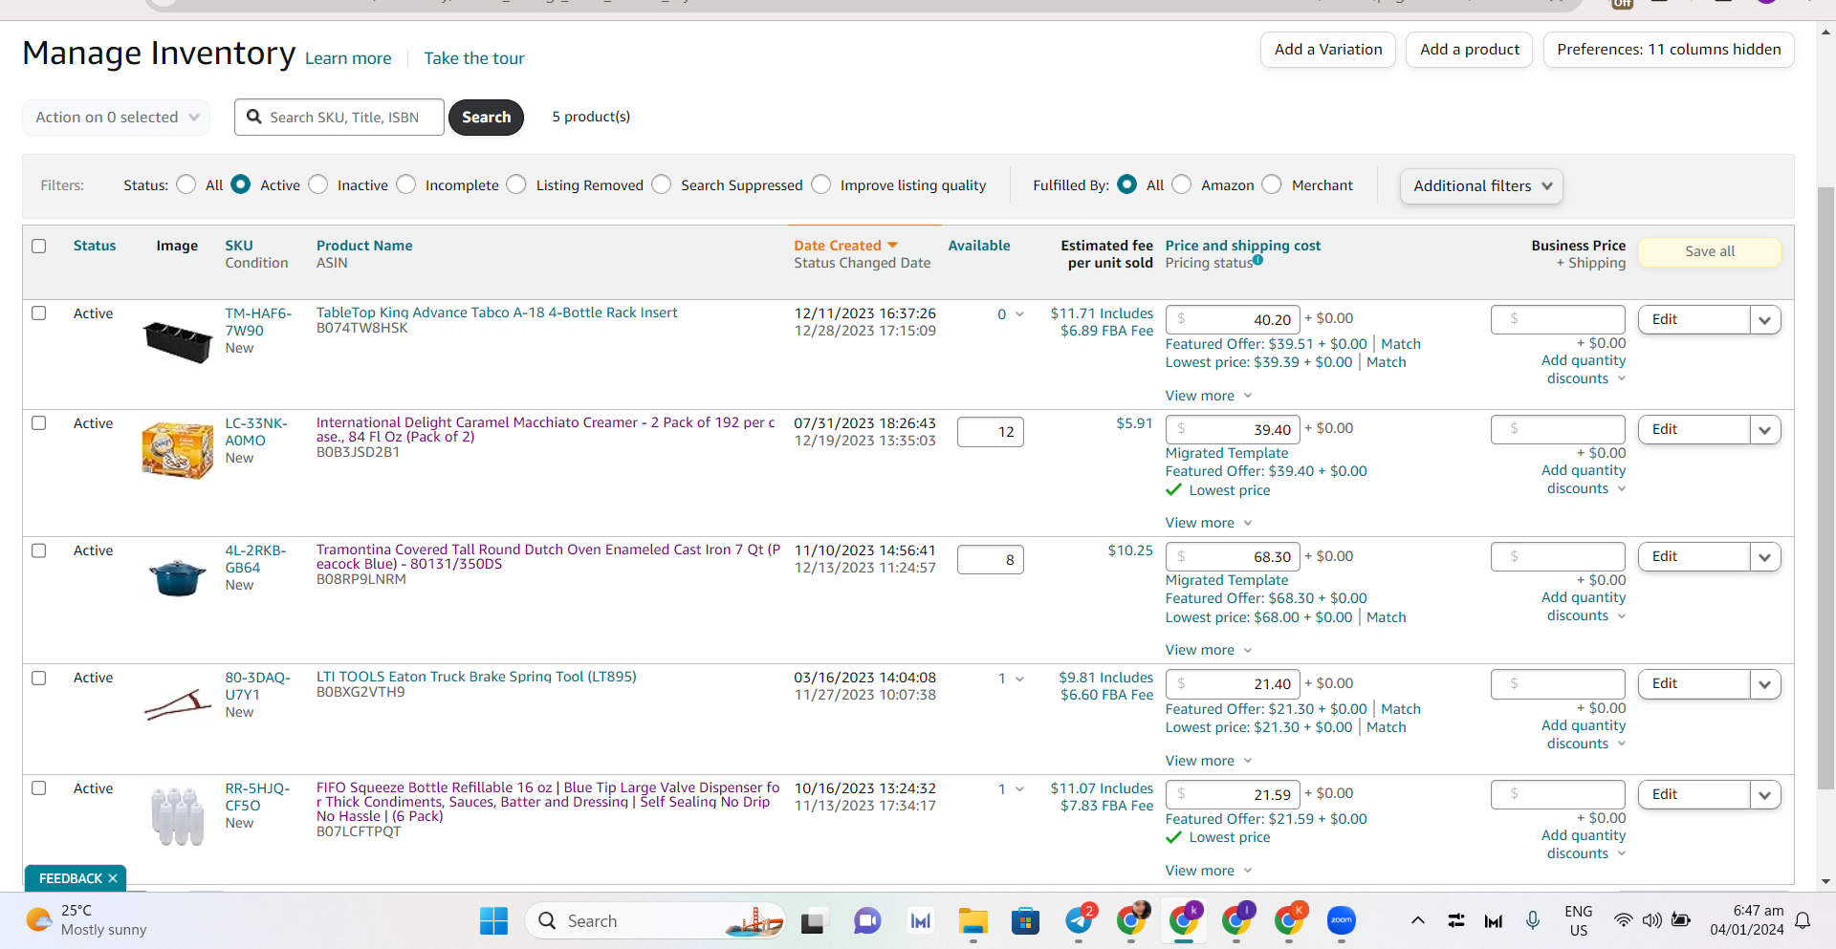Open Preferences: 11 columns hidden
Viewport: 1836px width, 949px height.
click(x=1669, y=50)
